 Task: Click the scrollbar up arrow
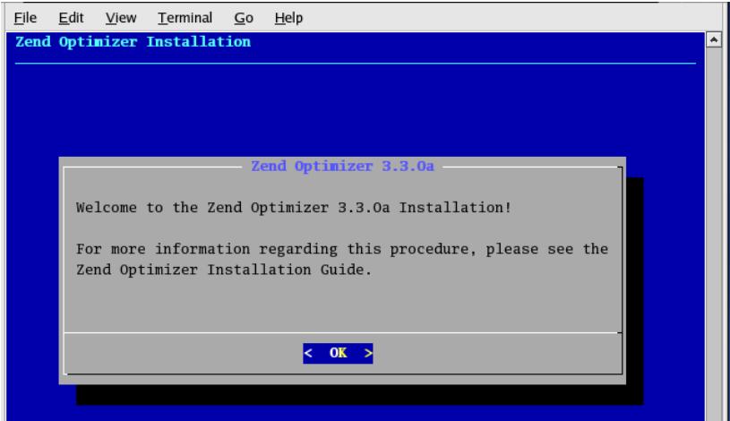tap(714, 40)
